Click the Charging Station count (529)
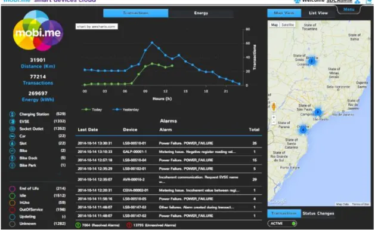 pyautogui.click(x=61, y=114)
